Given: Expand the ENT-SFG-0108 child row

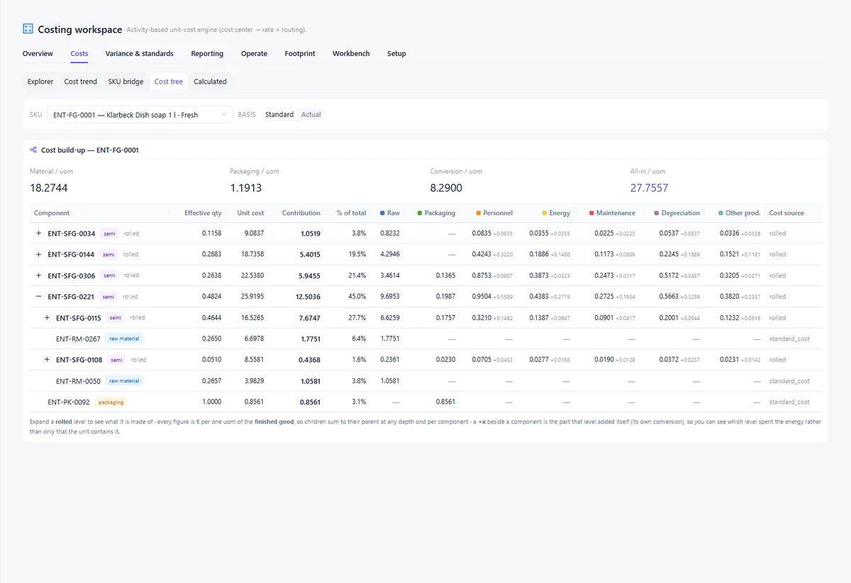Looking at the screenshot, I should pyautogui.click(x=47, y=360).
